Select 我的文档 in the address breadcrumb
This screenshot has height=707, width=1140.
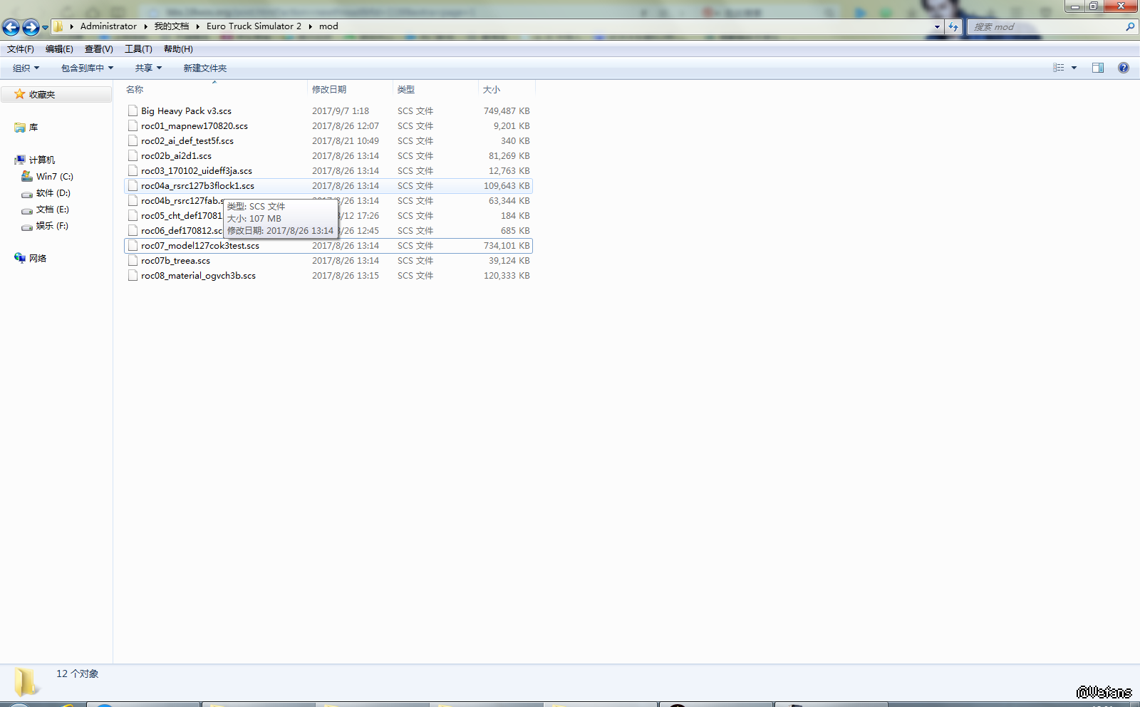[x=172, y=26]
